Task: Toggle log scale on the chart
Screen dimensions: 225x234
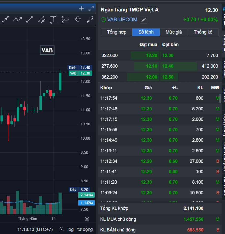Action: coord(71,229)
